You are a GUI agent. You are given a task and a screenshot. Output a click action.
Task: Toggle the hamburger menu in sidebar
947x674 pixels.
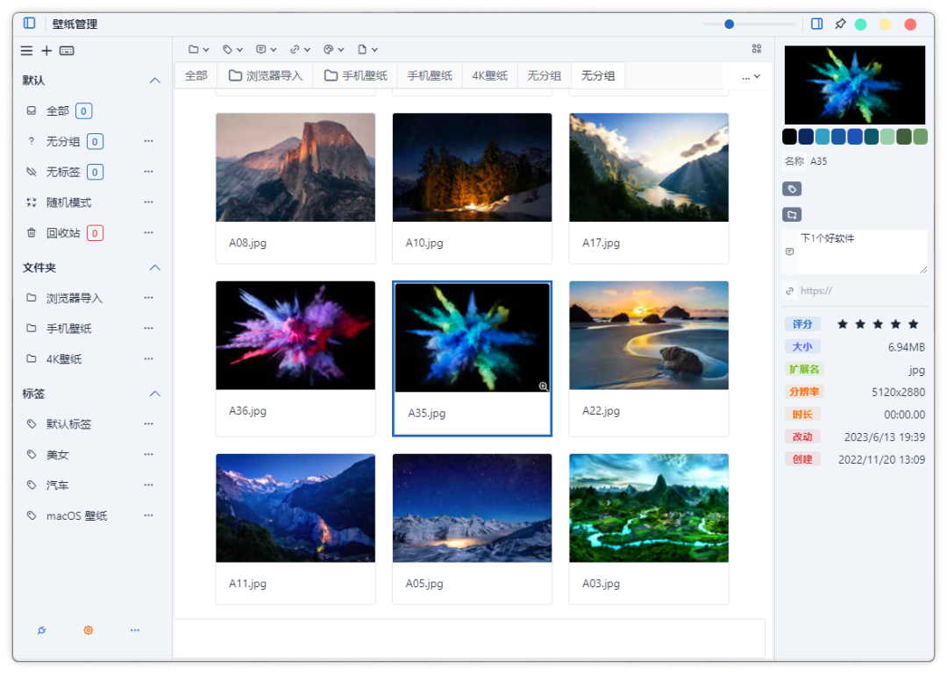pyautogui.click(x=27, y=51)
